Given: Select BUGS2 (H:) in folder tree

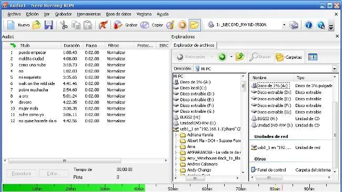Looking at the screenshot, I should (190, 117).
